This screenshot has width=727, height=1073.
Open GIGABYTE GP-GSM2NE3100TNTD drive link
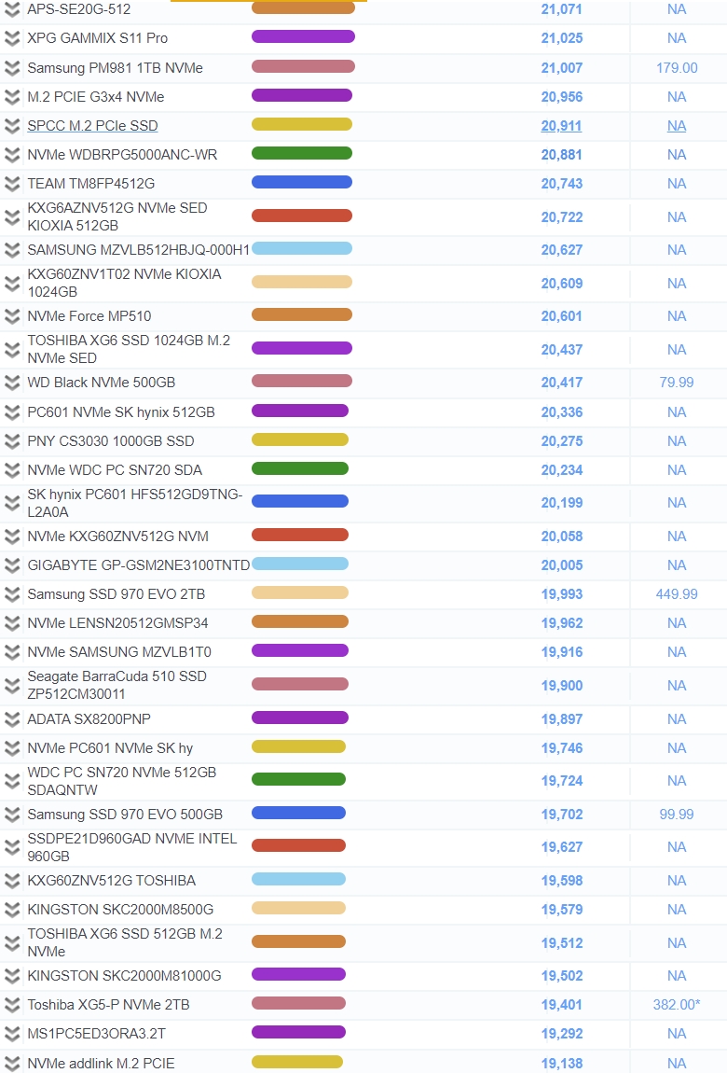(139, 565)
